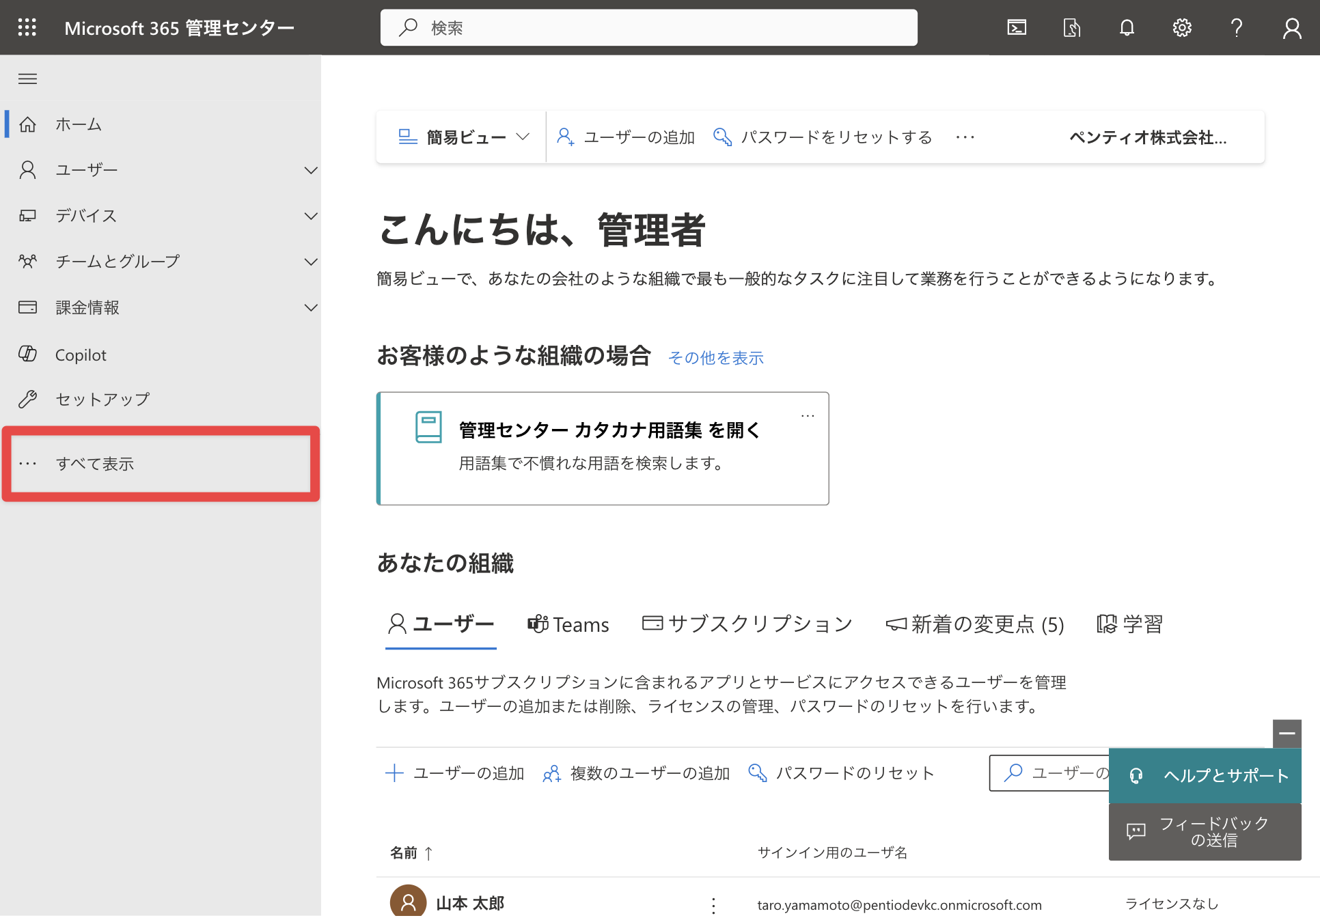This screenshot has height=918, width=1320.
Task: Click the header document shortcut icon
Action: click(x=1071, y=27)
